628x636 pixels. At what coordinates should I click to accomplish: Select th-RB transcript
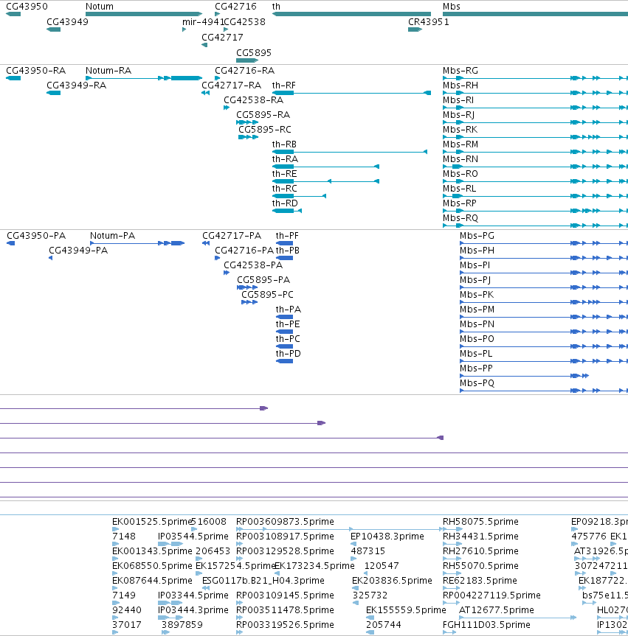[349, 152]
